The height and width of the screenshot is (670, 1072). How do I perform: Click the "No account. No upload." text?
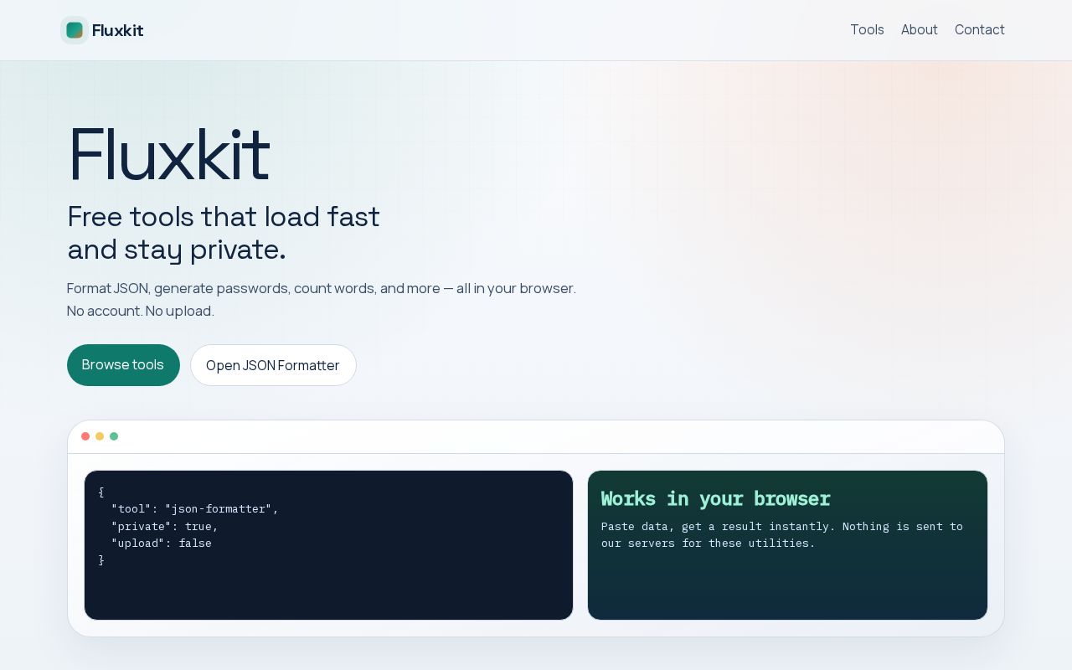pos(141,311)
